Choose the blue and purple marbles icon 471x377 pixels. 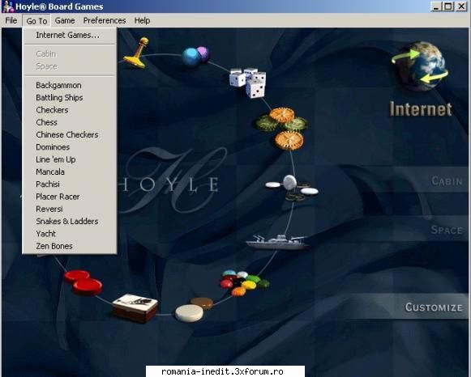196,56
